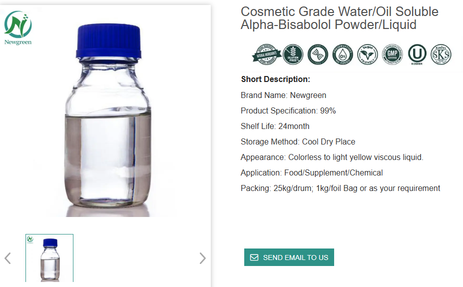Click the GMO Free DNA badge
The image size is (463, 287).
tap(318, 54)
